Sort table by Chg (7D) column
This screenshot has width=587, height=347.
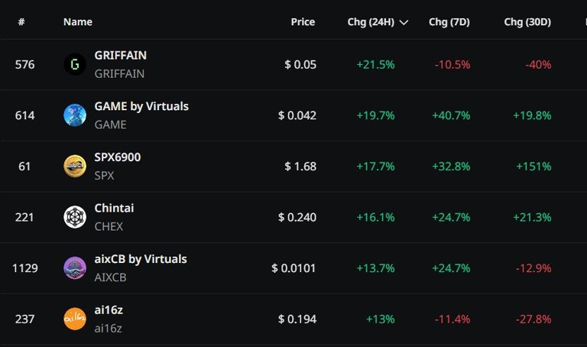tap(449, 22)
